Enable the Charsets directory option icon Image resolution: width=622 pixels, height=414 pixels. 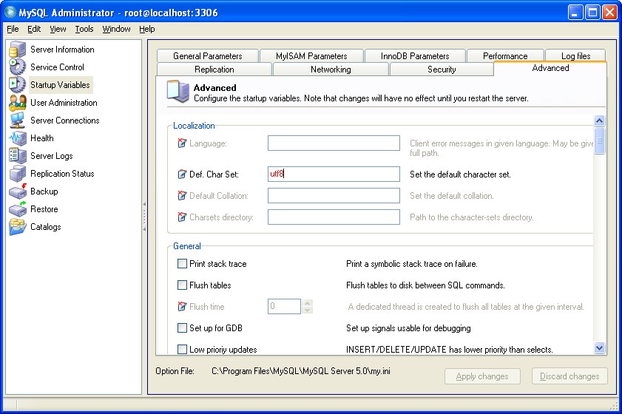pos(182,217)
